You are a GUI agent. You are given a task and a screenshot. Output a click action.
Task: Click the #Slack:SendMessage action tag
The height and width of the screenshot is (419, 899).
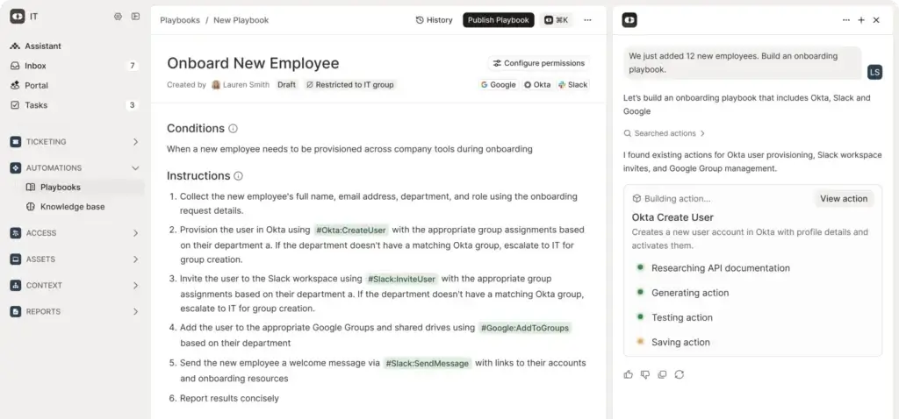(428, 363)
